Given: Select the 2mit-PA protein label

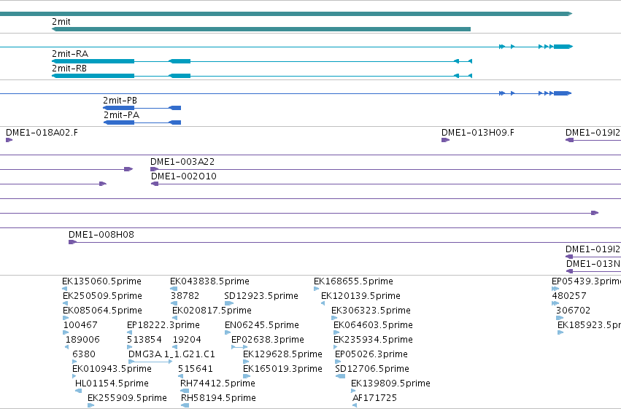Looking at the screenshot, I should pos(122,115).
